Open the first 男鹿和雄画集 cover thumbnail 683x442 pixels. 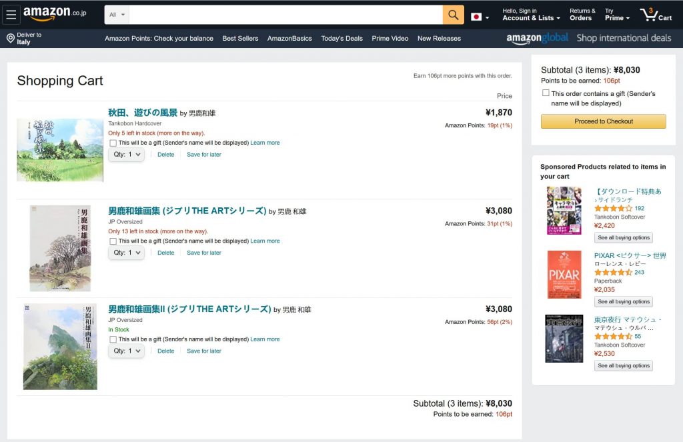[60, 248]
